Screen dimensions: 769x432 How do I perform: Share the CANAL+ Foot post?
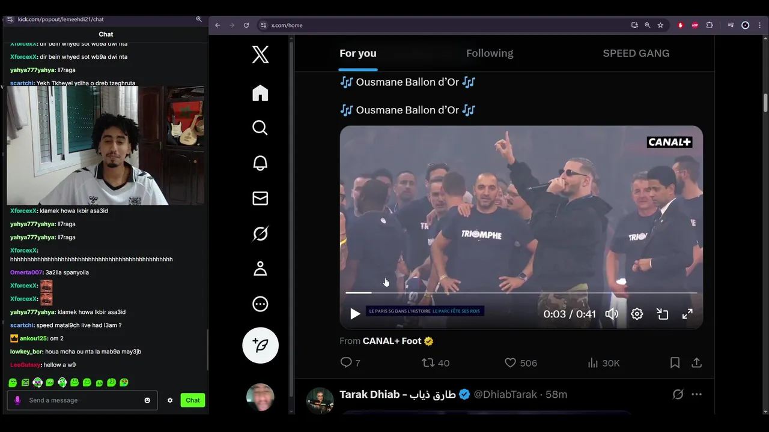point(696,363)
